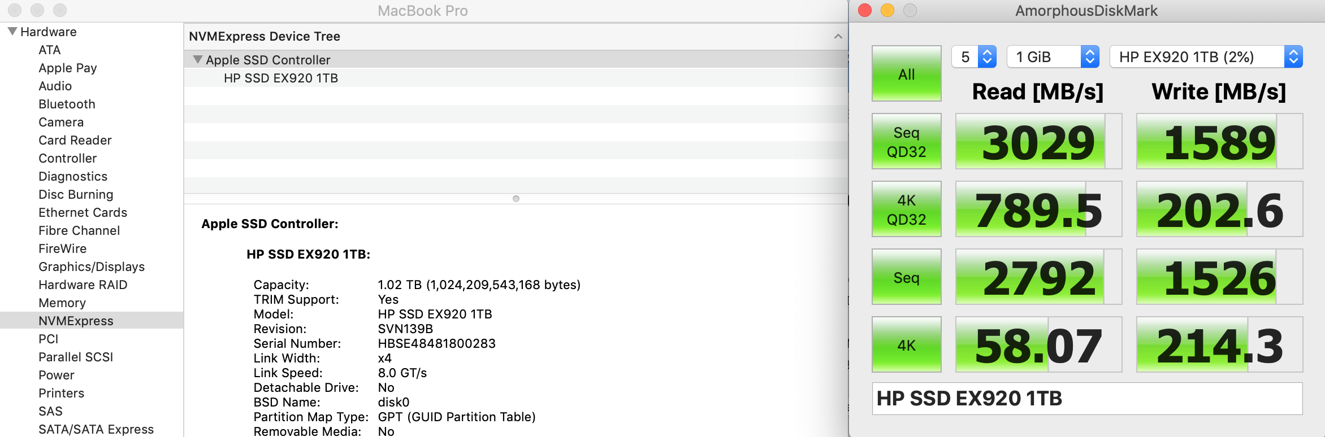The image size is (1325, 437).
Task: Select the Apple SSD Controller tree row
Action: (516, 60)
